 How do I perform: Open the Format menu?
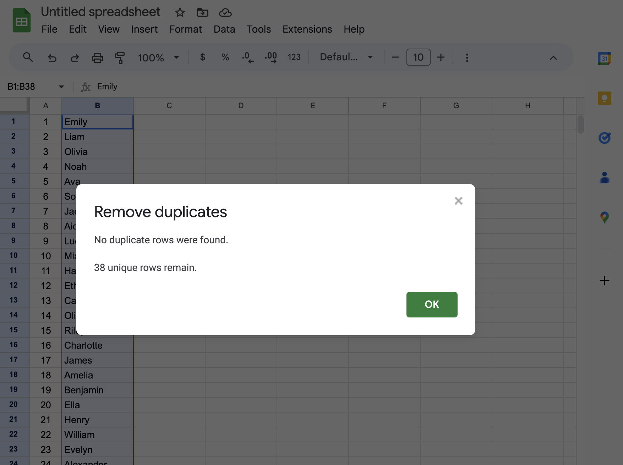185,29
